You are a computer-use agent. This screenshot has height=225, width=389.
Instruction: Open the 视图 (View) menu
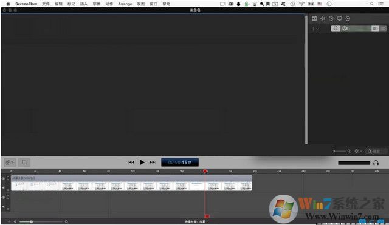[141, 4]
